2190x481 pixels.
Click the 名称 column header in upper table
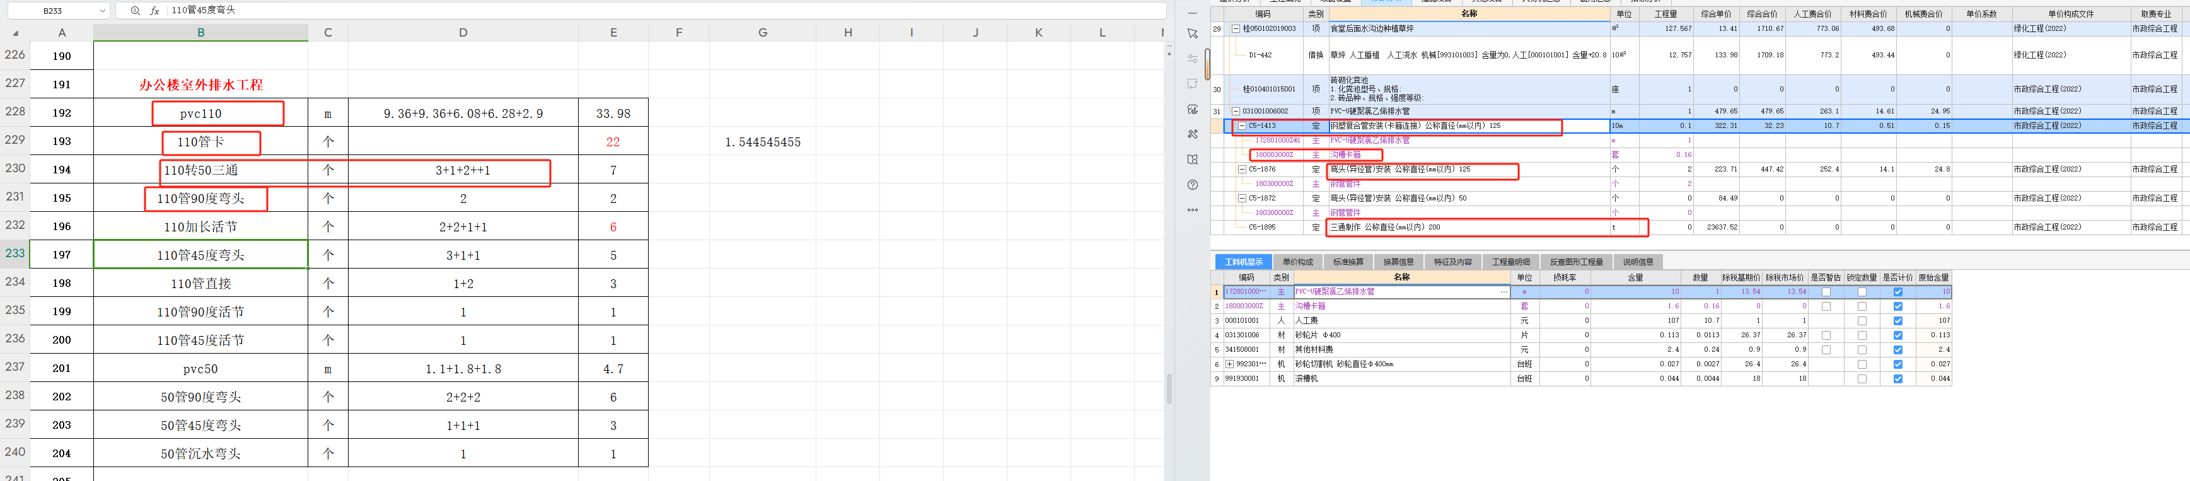(1469, 14)
